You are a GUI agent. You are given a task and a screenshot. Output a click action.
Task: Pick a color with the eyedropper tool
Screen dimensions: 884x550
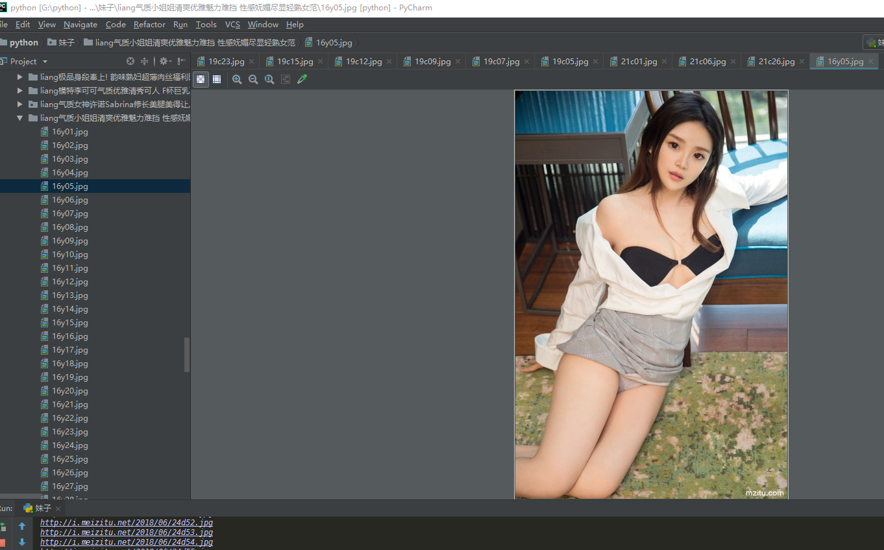(302, 79)
